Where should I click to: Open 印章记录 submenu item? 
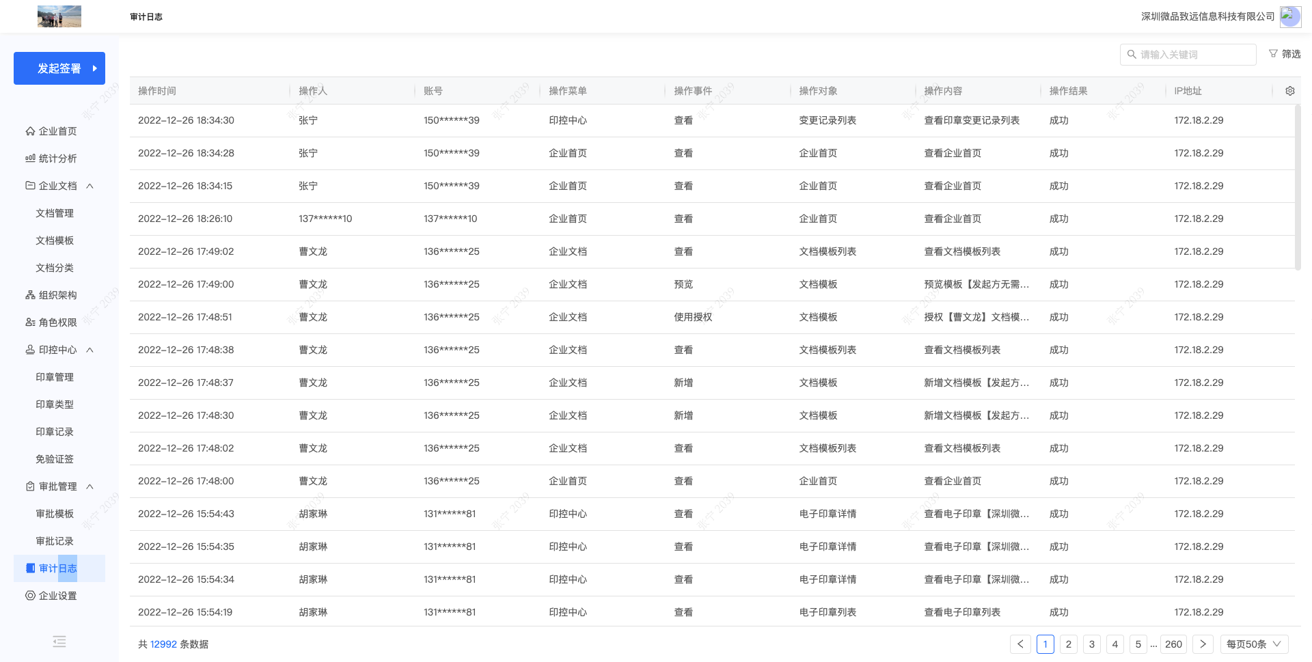click(55, 432)
